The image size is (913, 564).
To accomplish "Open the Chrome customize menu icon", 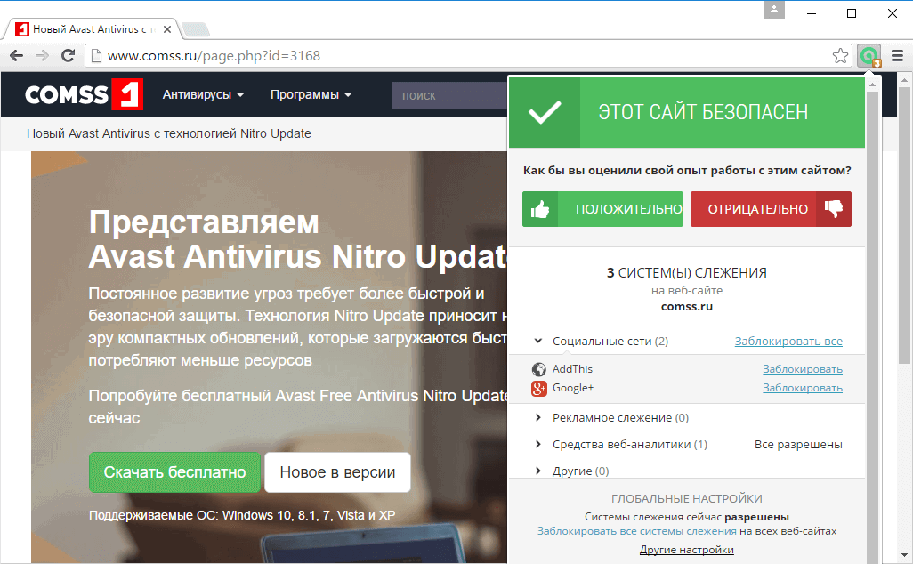I will click(x=896, y=55).
